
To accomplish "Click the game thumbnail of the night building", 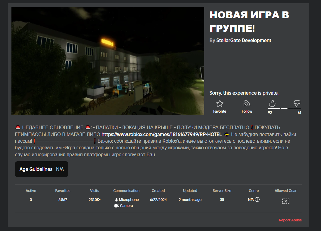I will 108,61.
